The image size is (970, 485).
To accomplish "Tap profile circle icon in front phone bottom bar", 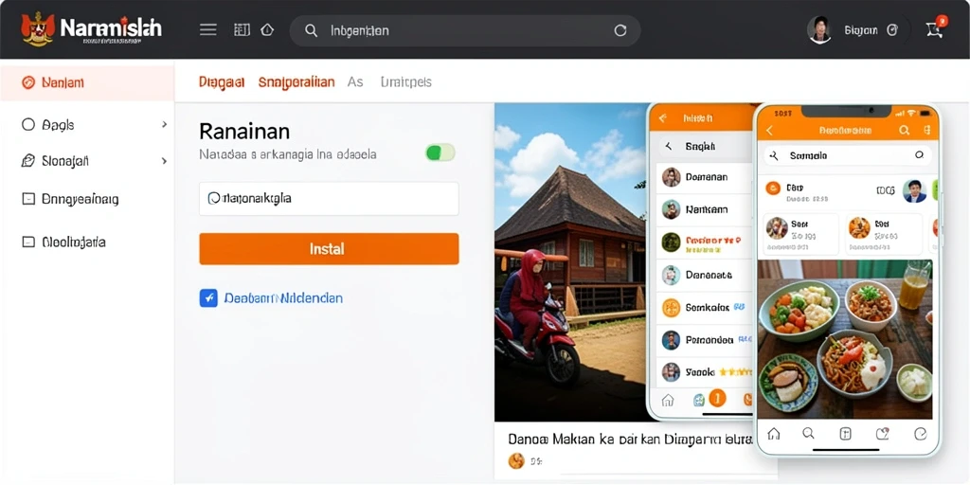I will point(921,433).
